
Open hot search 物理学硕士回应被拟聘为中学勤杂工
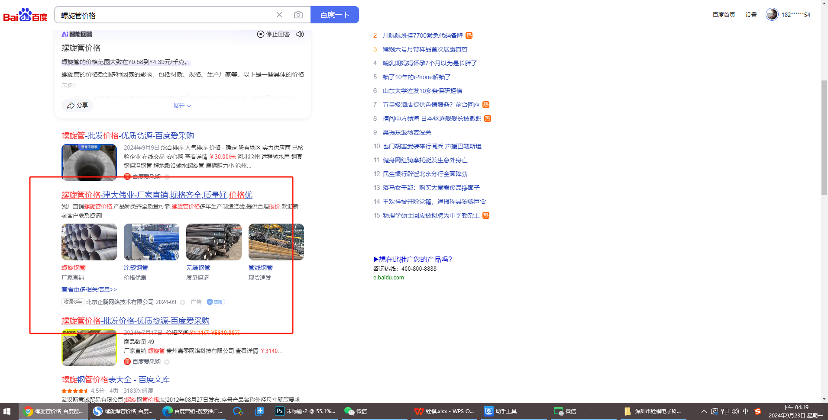click(x=431, y=215)
